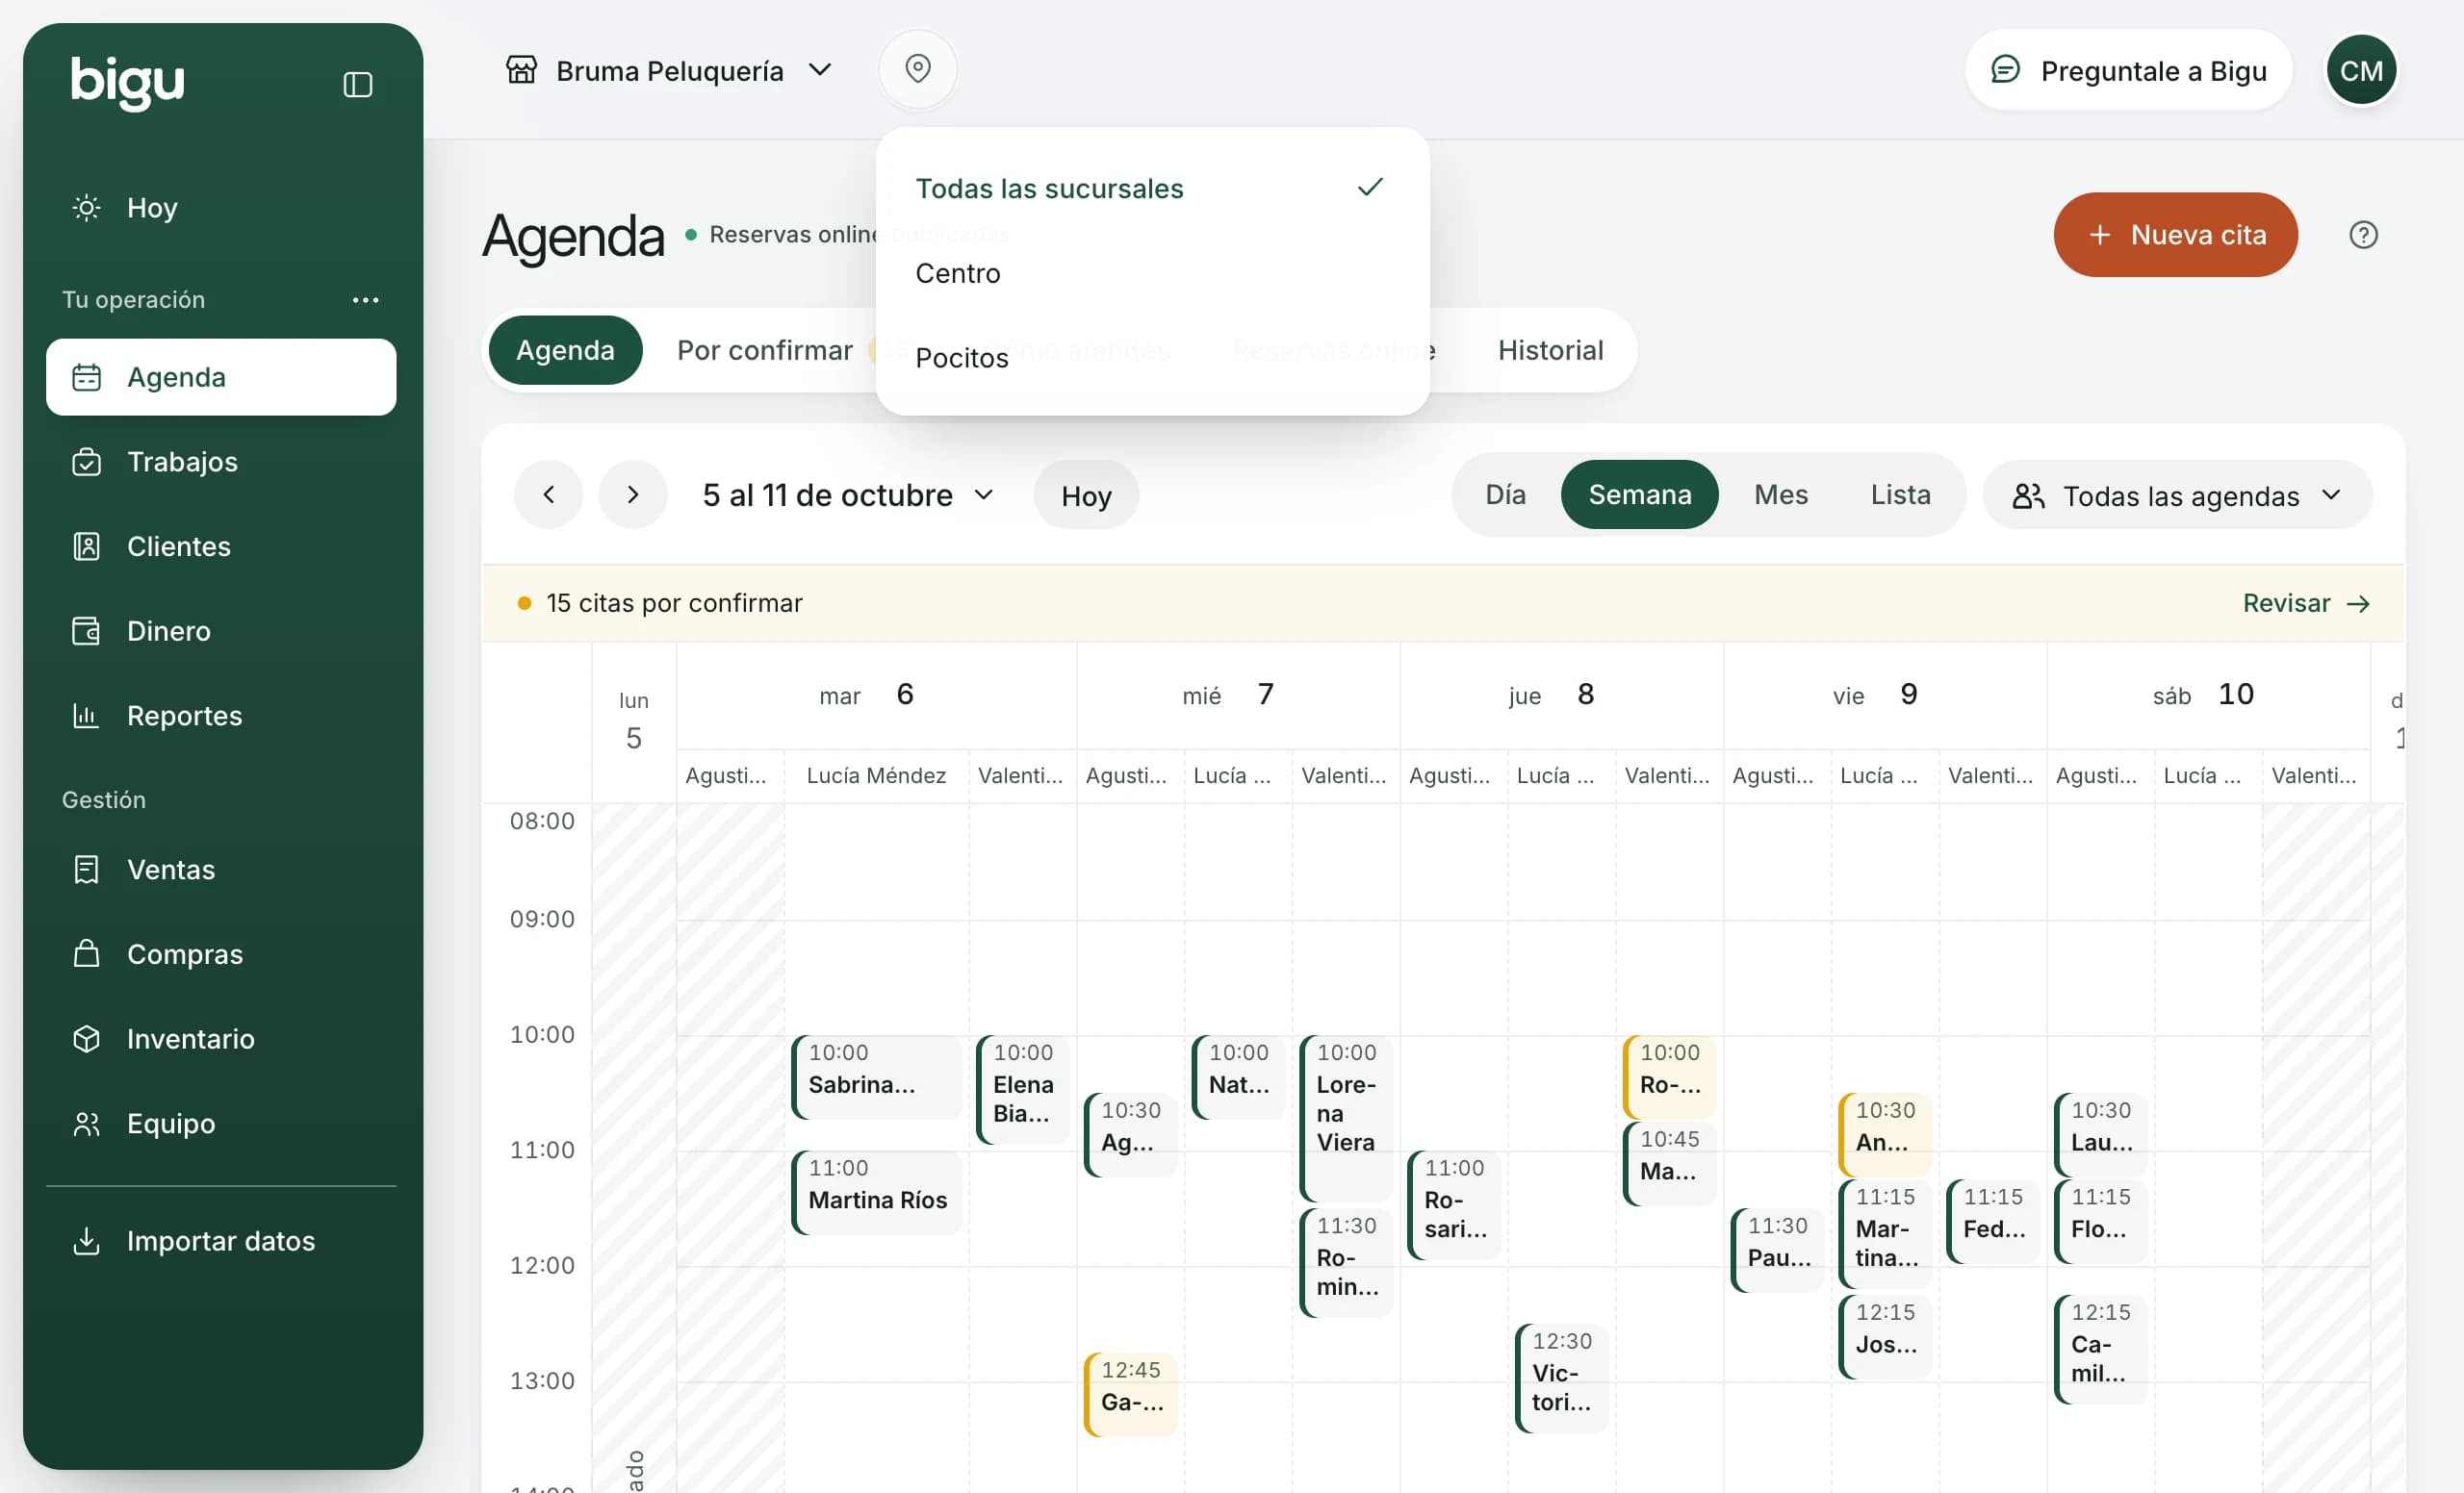The image size is (2464, 1493).
Task: Open the 12:45 Ga- pending appointment
Action: pyautogui.click(x=1130, y=1394)
